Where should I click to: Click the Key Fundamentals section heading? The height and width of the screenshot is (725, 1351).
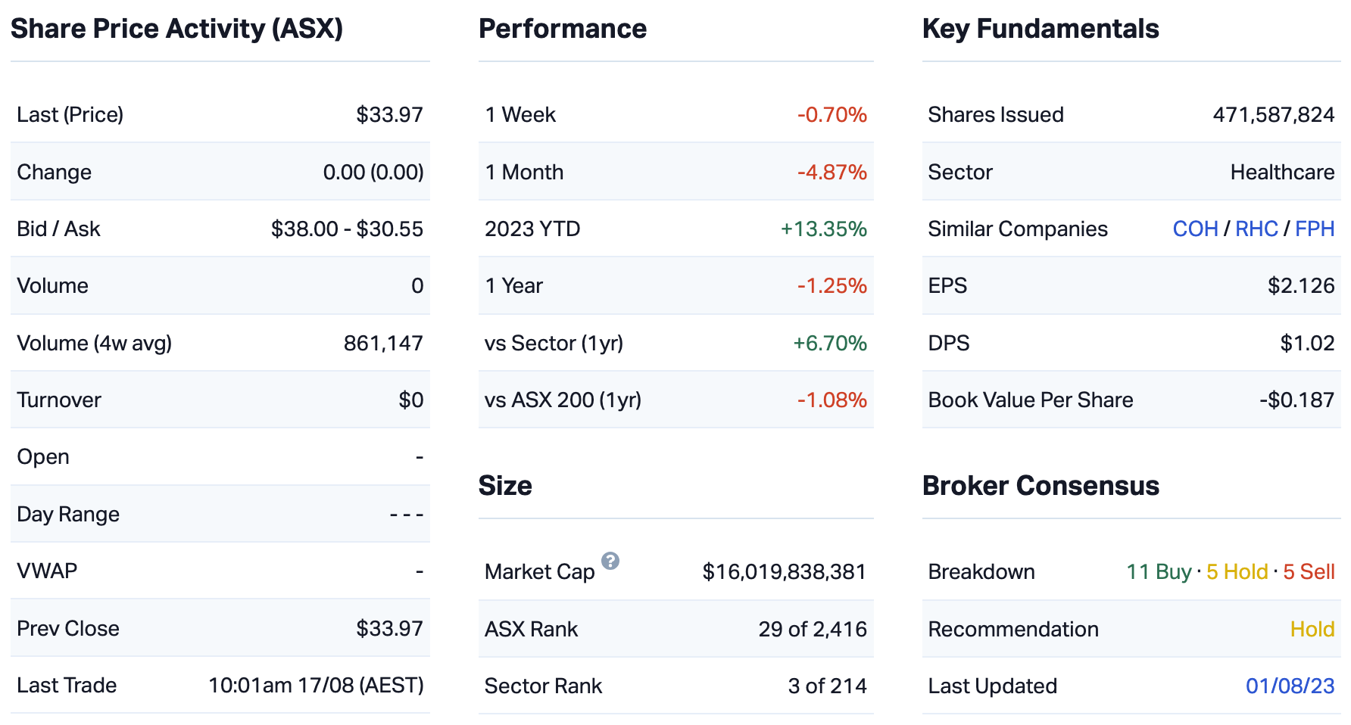pyautogui.click(x=1041, y=29)
